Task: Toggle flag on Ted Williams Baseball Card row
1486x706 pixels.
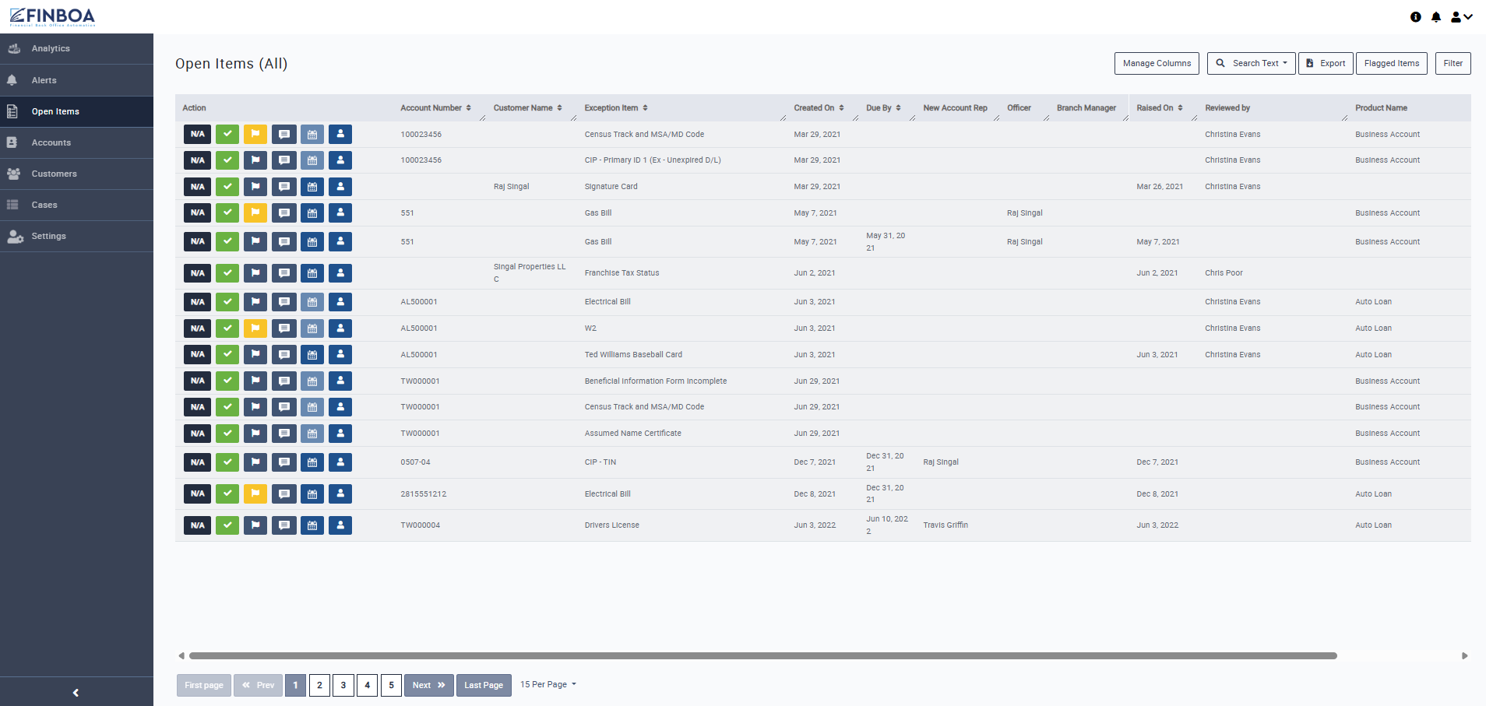Action: pos(255,355)
